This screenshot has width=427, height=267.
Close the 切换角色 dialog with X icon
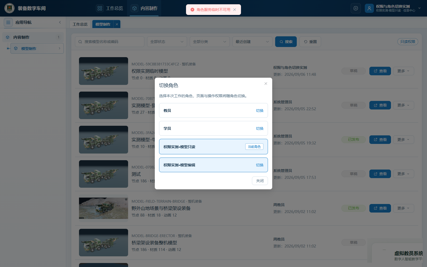tap(266, 84)
